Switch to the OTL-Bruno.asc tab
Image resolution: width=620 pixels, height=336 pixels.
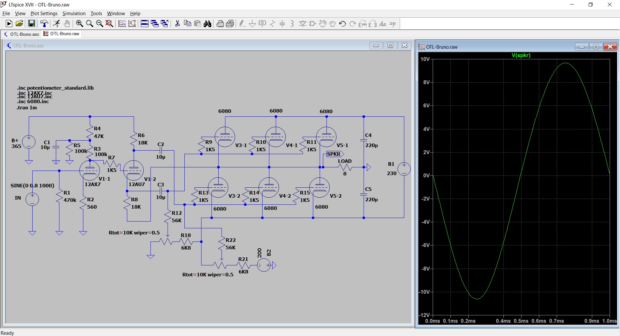pos(21,34)
